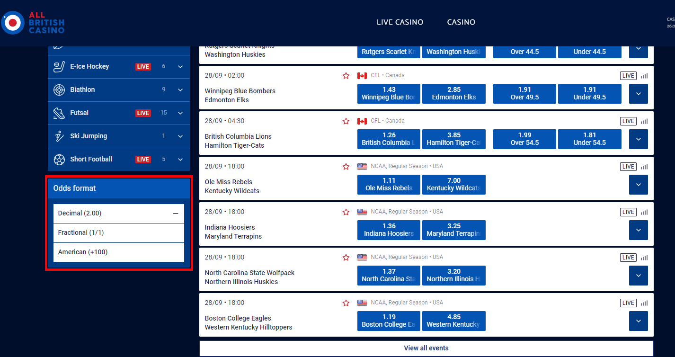675x357 pixels.
Task: Expand more markets for Indiana Hoosiers match
Action: tap(639, 230)
